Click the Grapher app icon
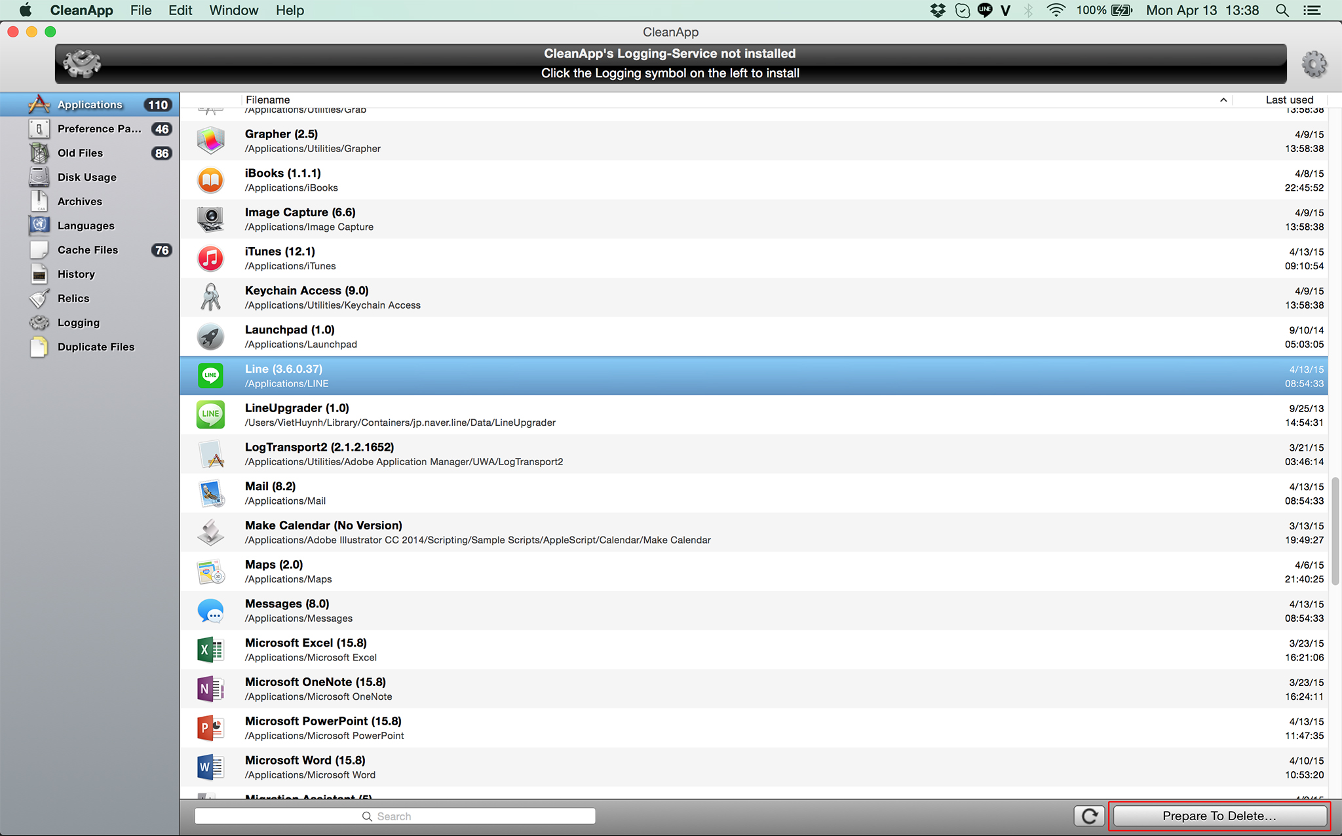Screen dimensions: 1342x836 tap(210, 141)
